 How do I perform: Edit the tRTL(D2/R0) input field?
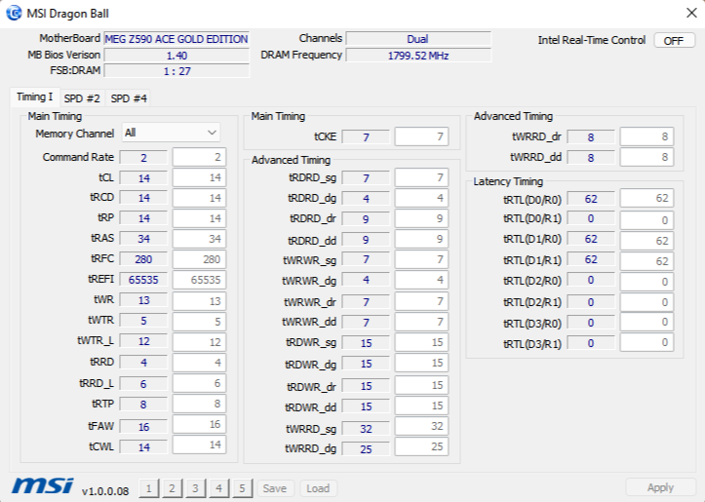tap(647, 282)
